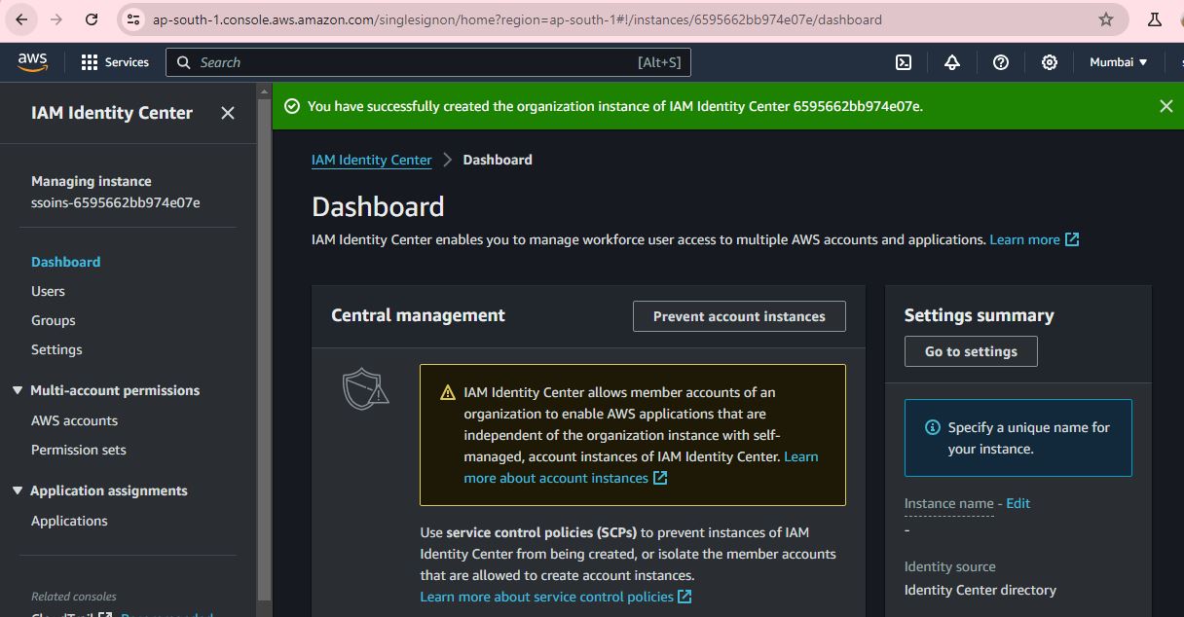Bookmark this page with the star icon
The width and height of the screenshot is (1184, 617).
point(1106,19)
